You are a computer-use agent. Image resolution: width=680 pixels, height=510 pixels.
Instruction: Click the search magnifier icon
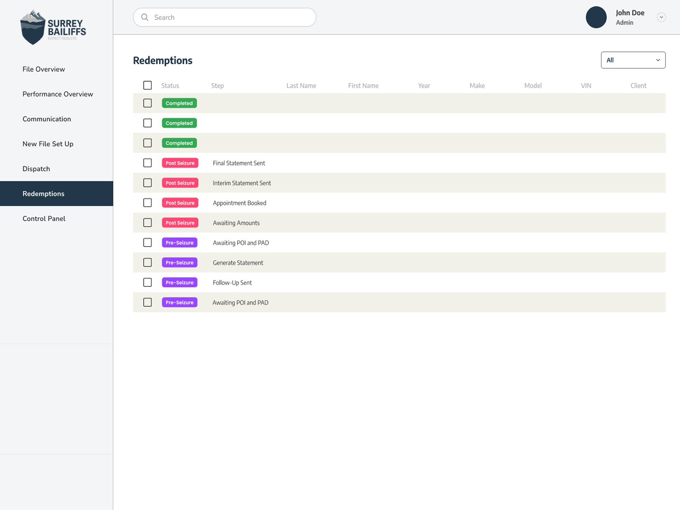(x=144, y=17)
